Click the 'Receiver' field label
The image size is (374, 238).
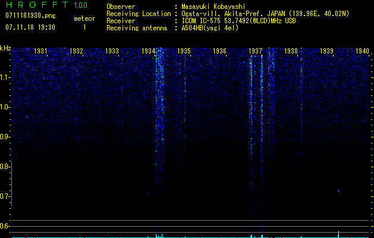coord(121,21)
